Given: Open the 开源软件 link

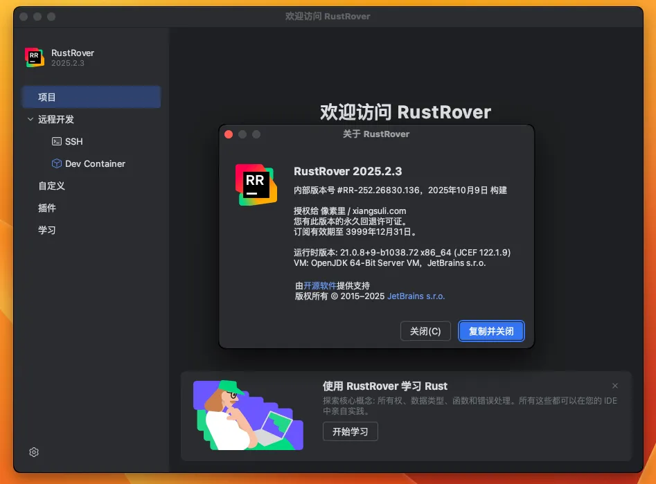Looking at the screenshot, I should (x=320, y=285).
